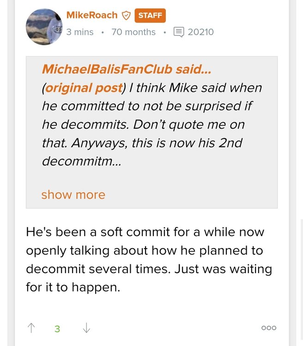
Task: Click the '70 months' membership duration
Action: coord(133,32)
